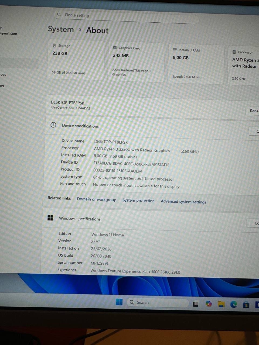This screenshot has width=259, height=345.
Task: Copy Windows specifications with the Copy button
Action: [x=253, y=223]
